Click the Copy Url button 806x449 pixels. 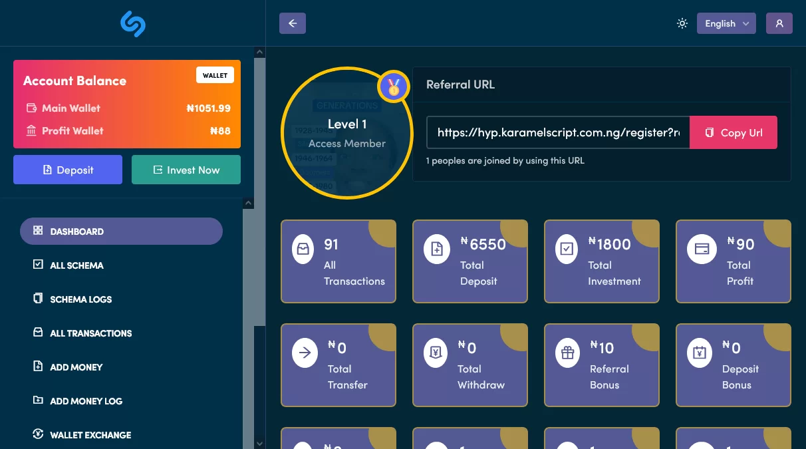tap(733, 132)
